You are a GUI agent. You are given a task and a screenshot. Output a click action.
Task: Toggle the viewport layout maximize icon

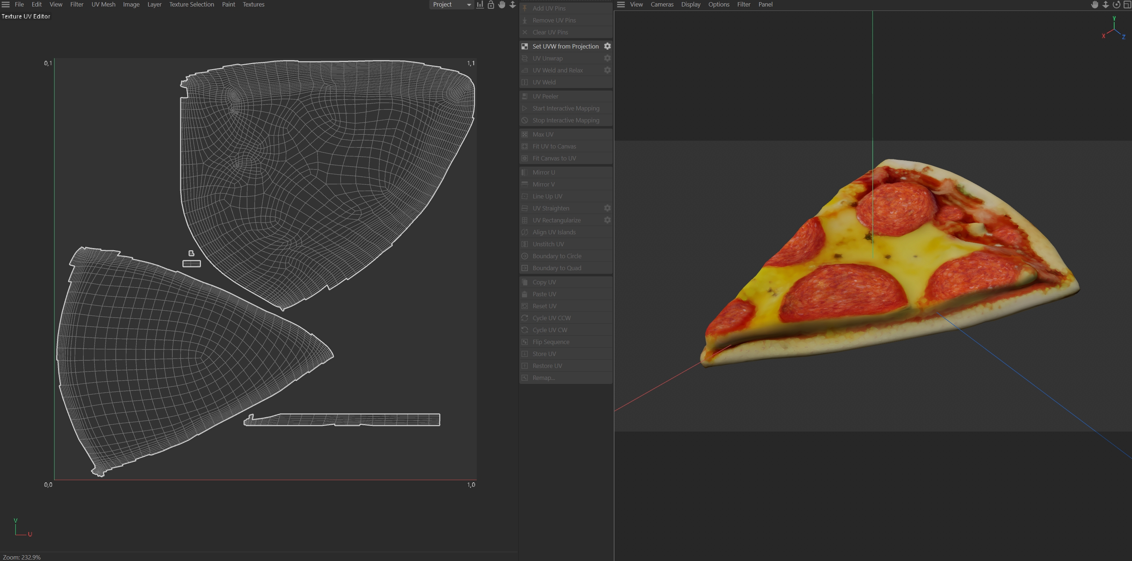(1127, 5)
